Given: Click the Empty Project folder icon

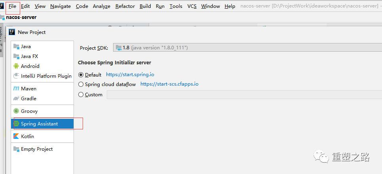Looking at the screenshot, I should [x=16, y=149].
